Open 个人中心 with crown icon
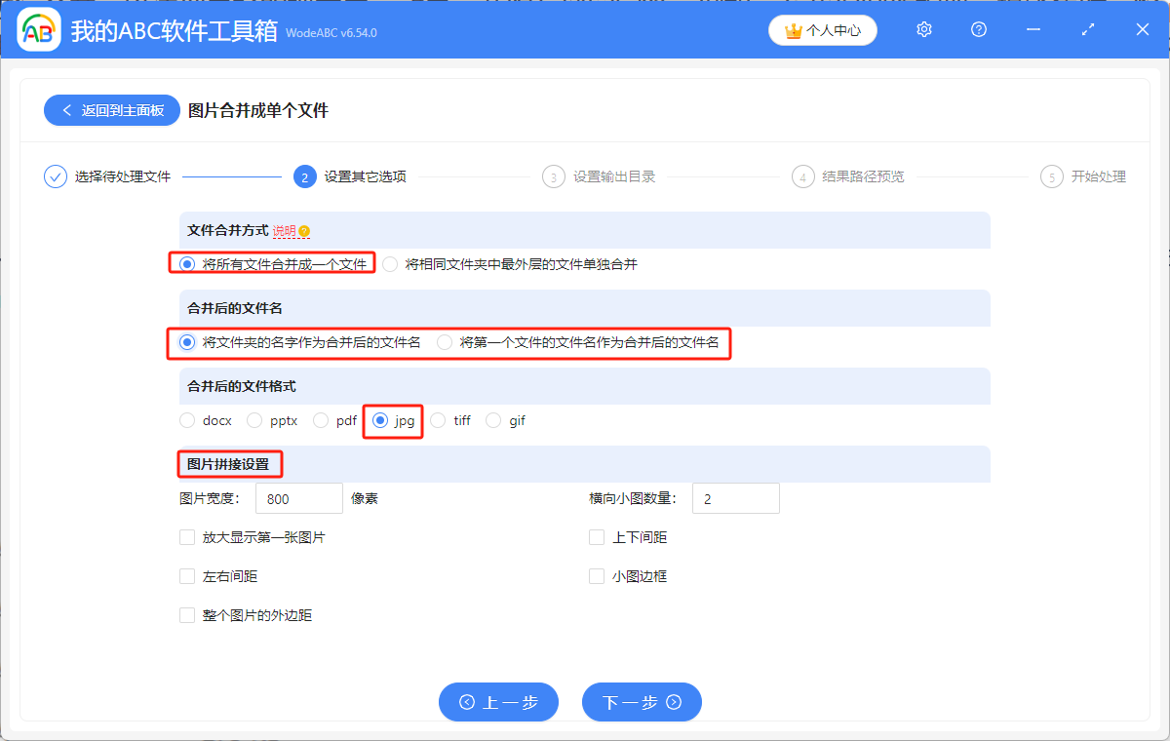The image size is (1170, 741). (822, 30)
